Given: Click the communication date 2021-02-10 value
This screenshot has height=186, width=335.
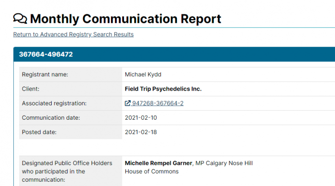Looking at the screenshot, I should 141,118.
